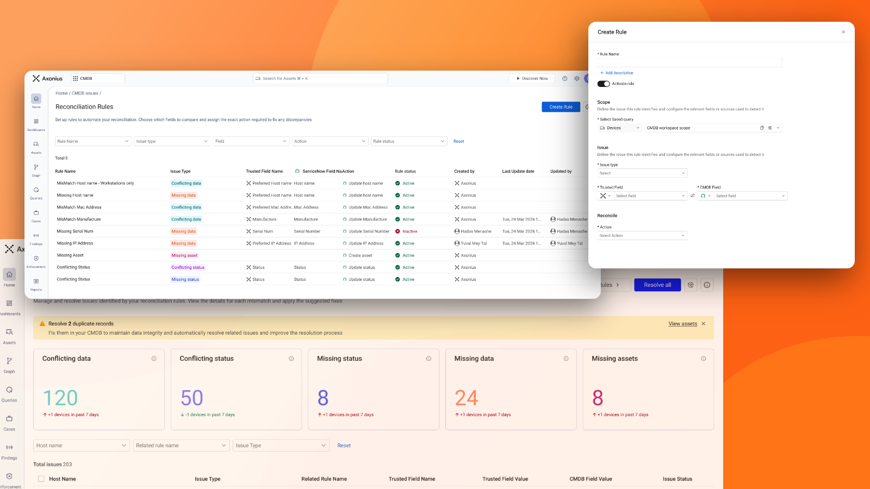870x489 pixels.
Task: Open Assets in the Reconciliation Rules sidebar
Action: pyautogui.click(x=36, y=147)
